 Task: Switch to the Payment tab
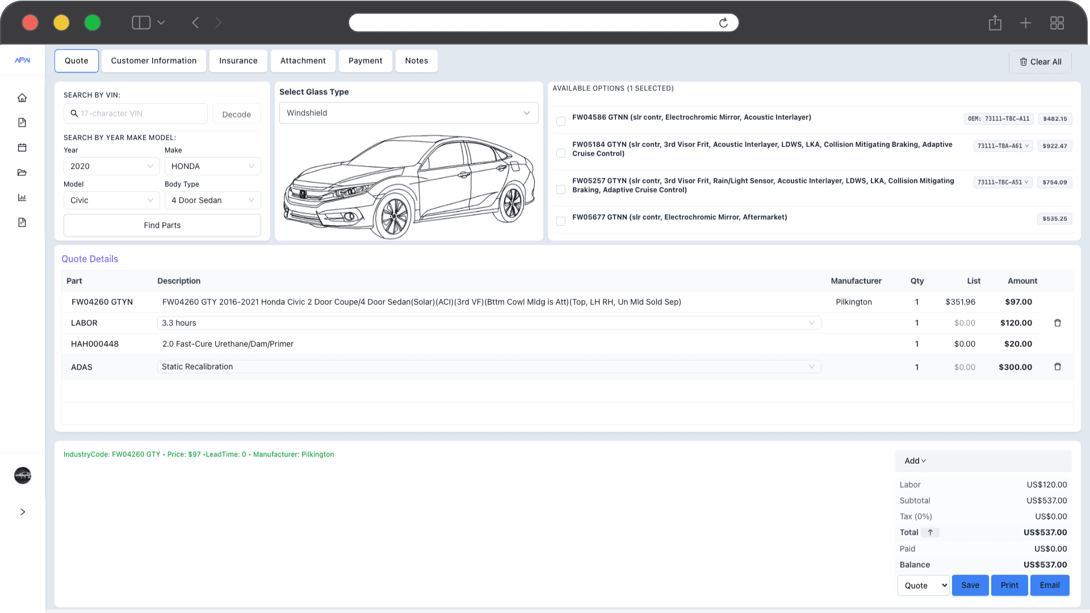(x=366, y=61)
